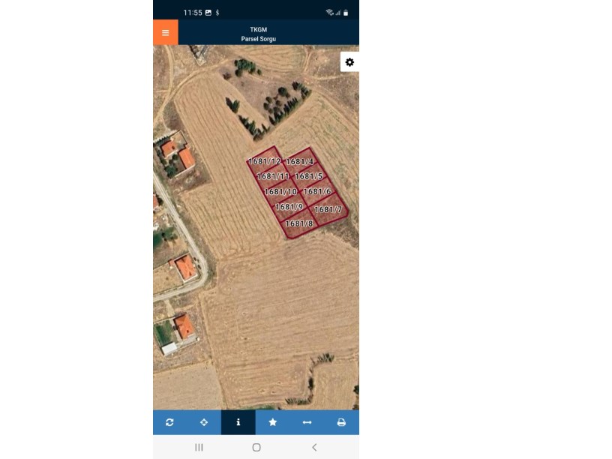Open Android recent apps button

point(199,447)
